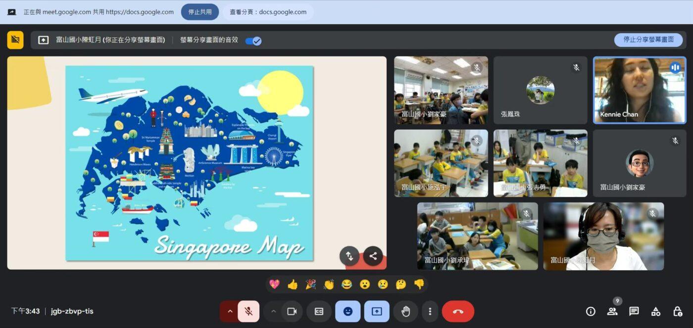Select the 張鳳珠 participant tile
The height and width of the screenshot is (328, 693).
pos(541,90)
